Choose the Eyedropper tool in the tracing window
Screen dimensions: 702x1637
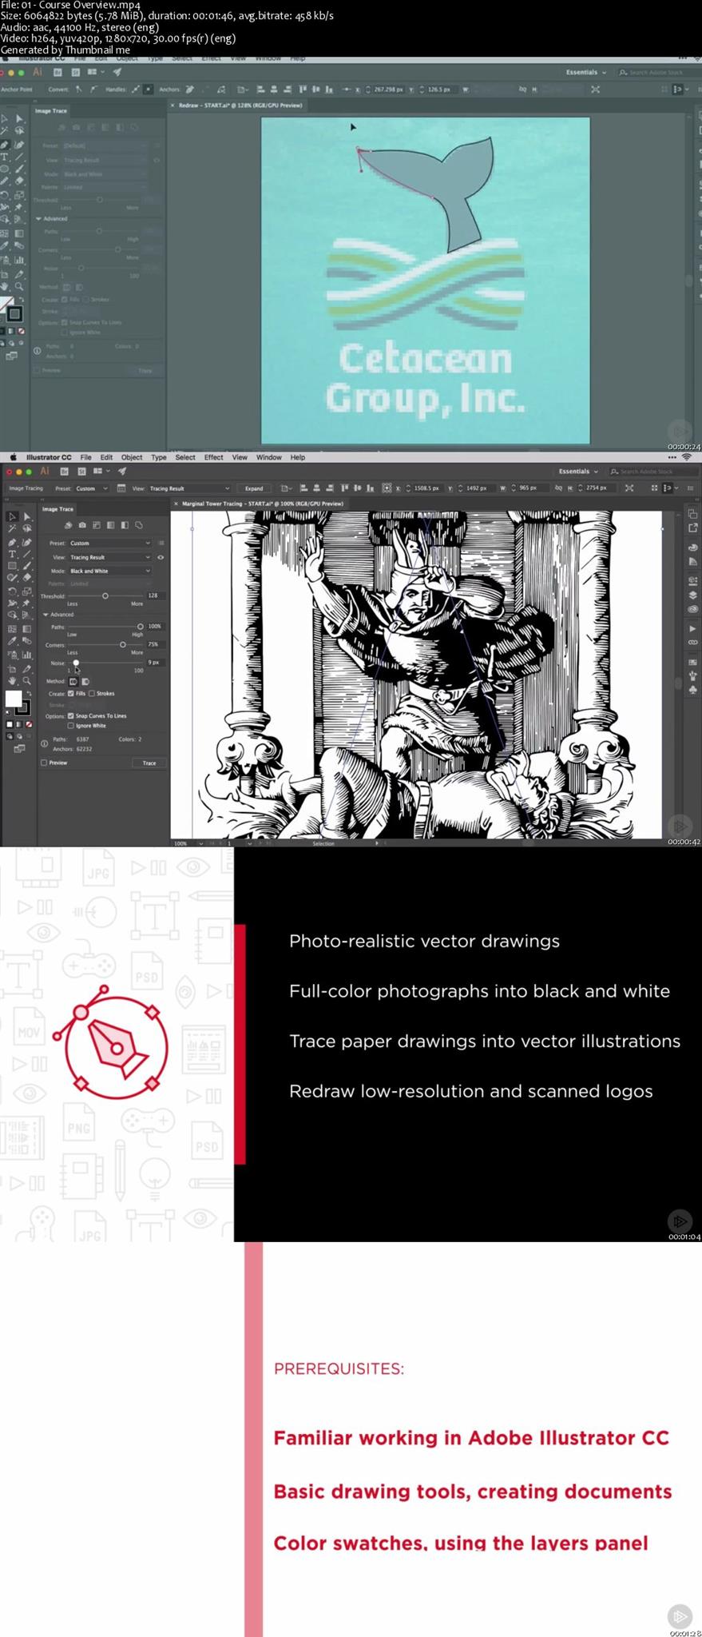12,641
